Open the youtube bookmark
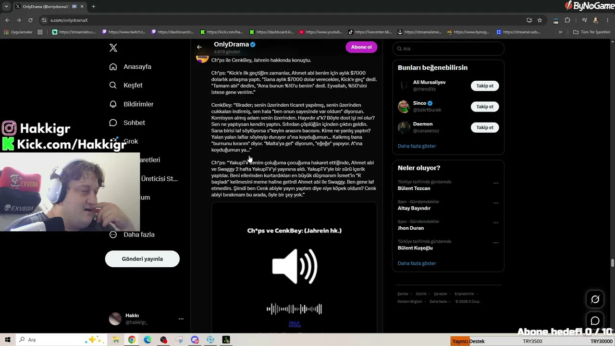The image size is (615, 346). 321,32
